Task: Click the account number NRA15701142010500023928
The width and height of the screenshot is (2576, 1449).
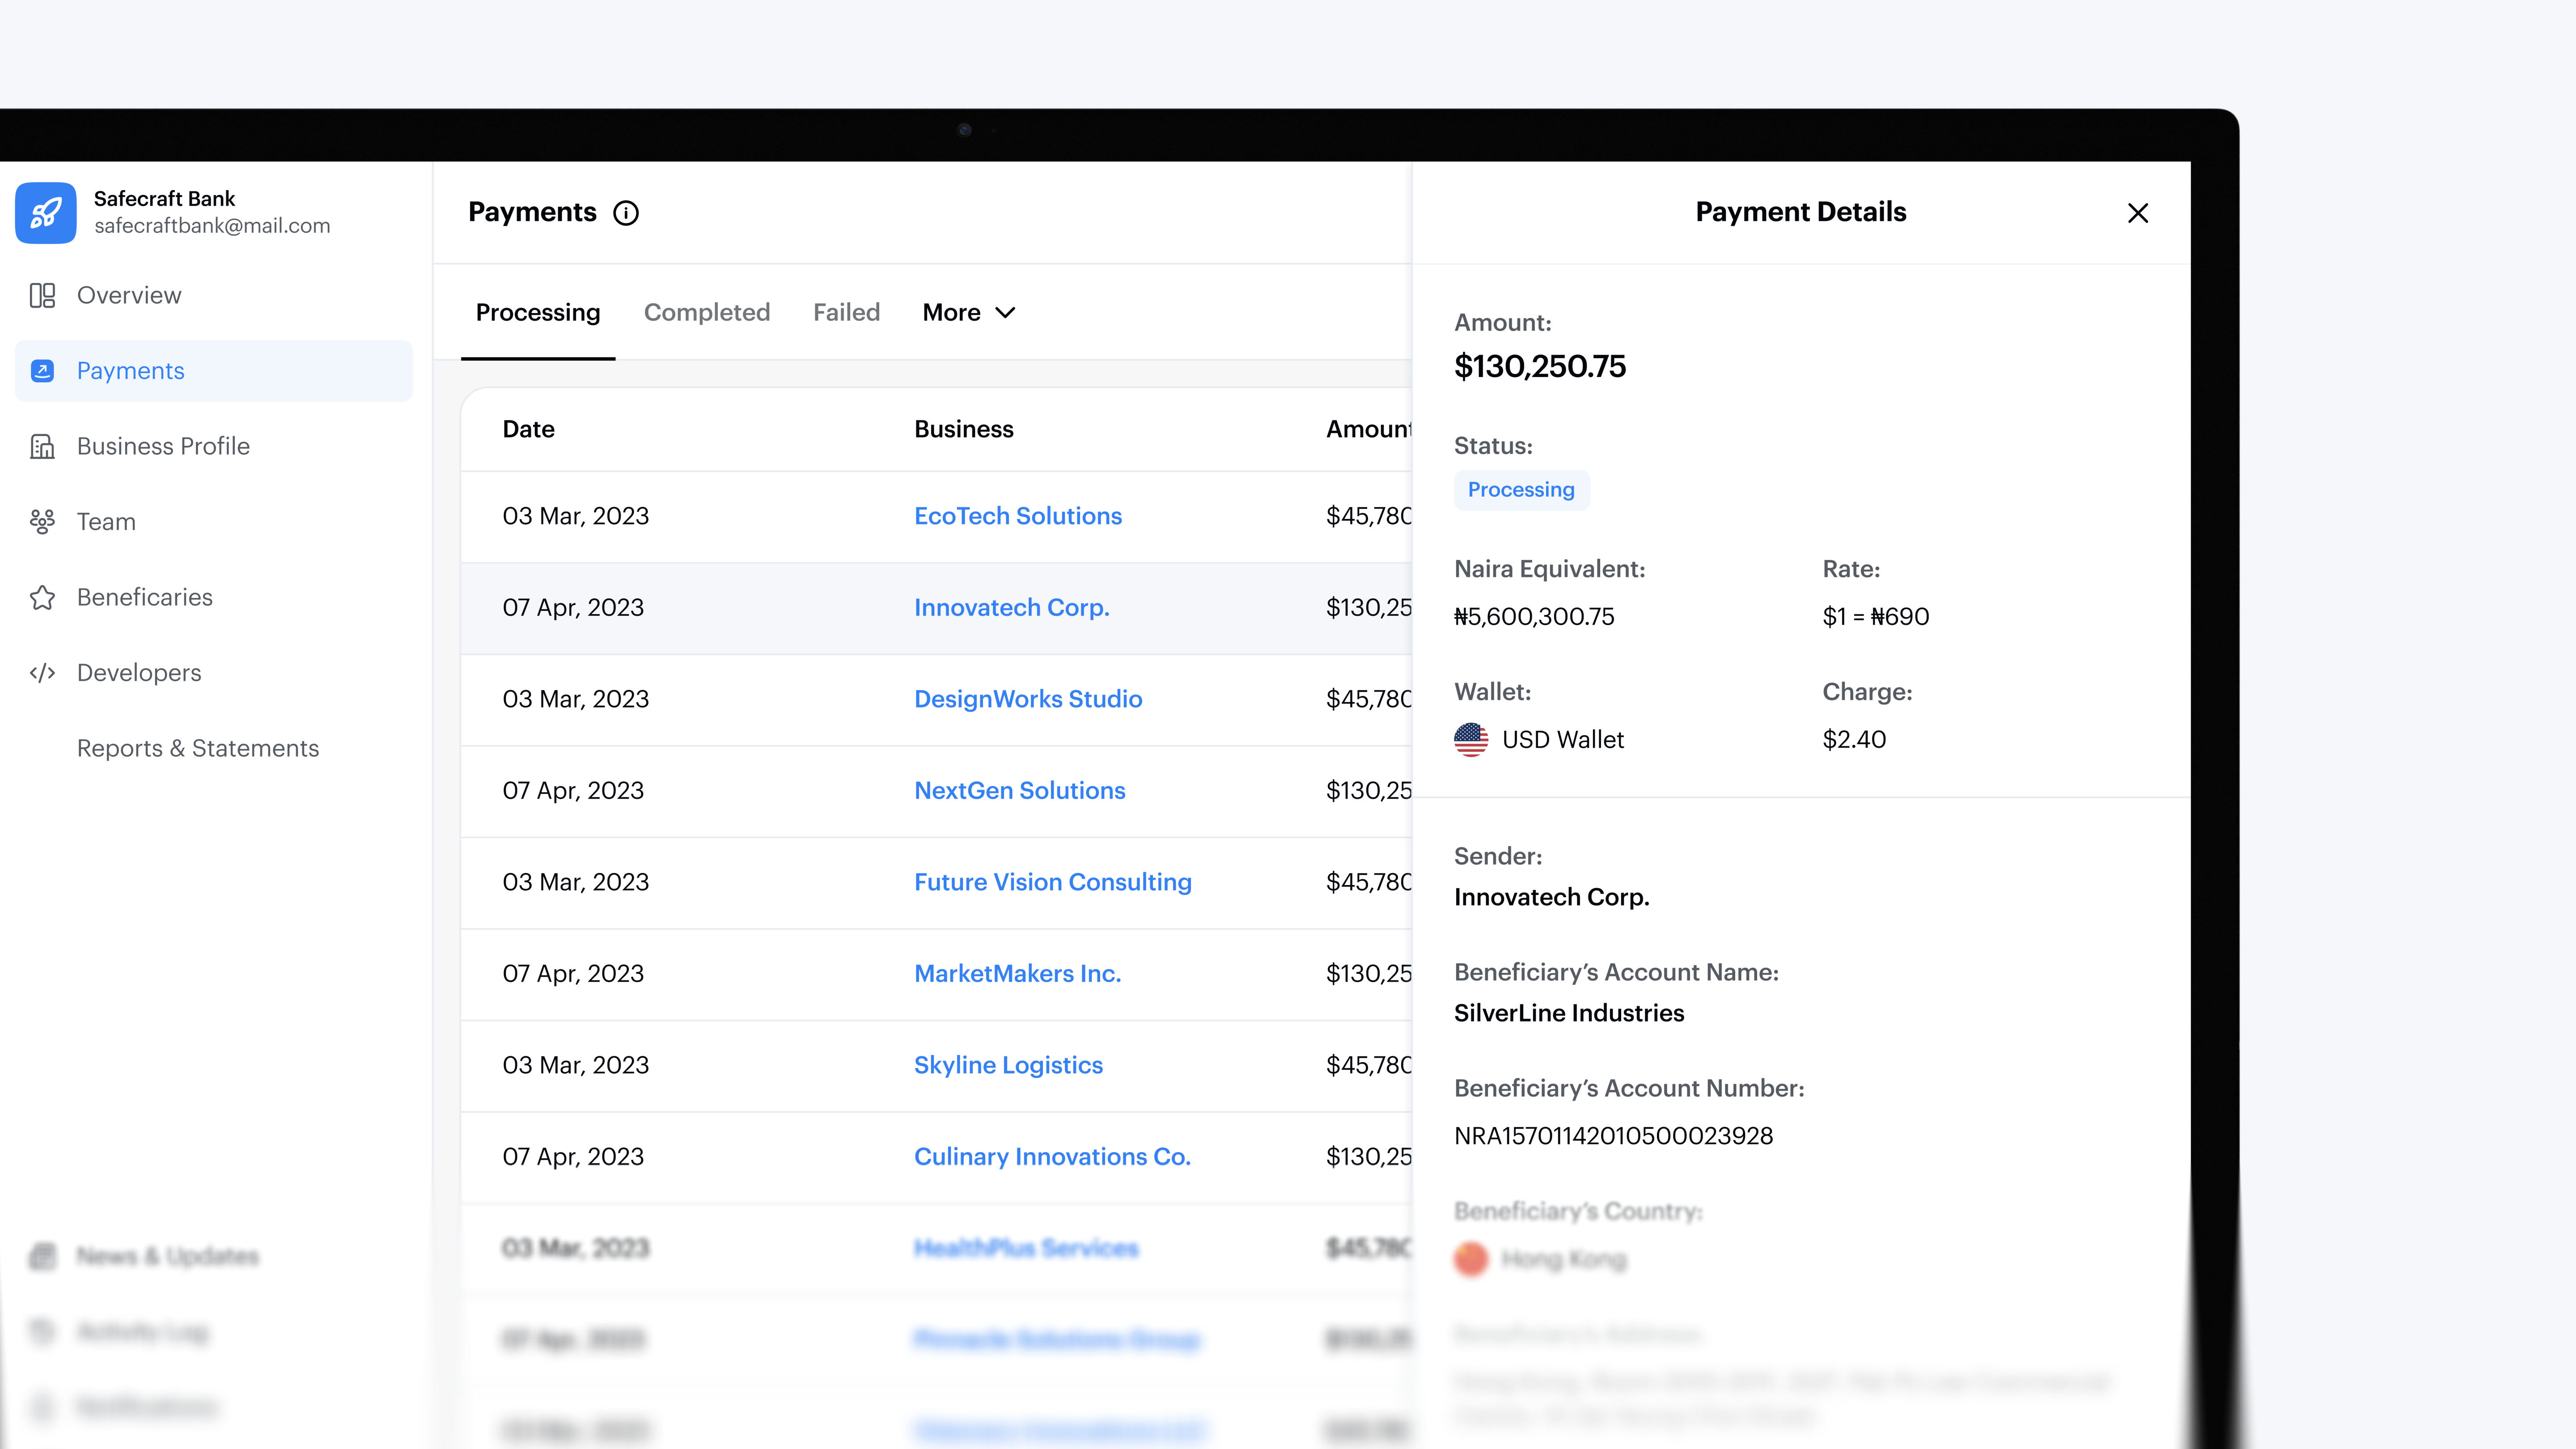Action: tap(1614, 1136)
